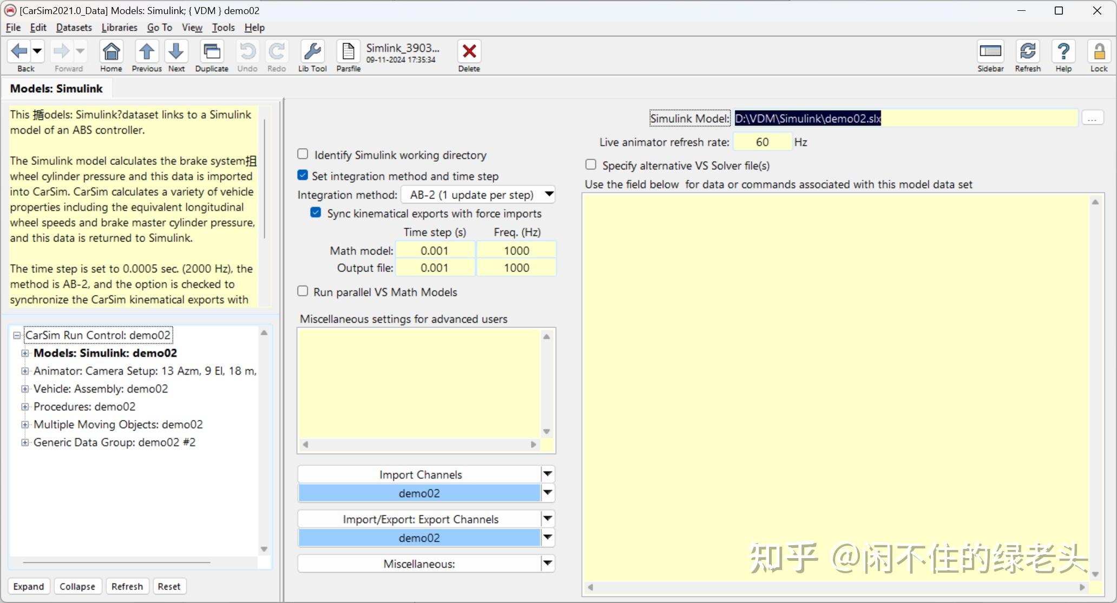This screenshot has width=1117, height=603.
Task: Click the browse button beside Simulink Model
Action: coord(1092,118)
